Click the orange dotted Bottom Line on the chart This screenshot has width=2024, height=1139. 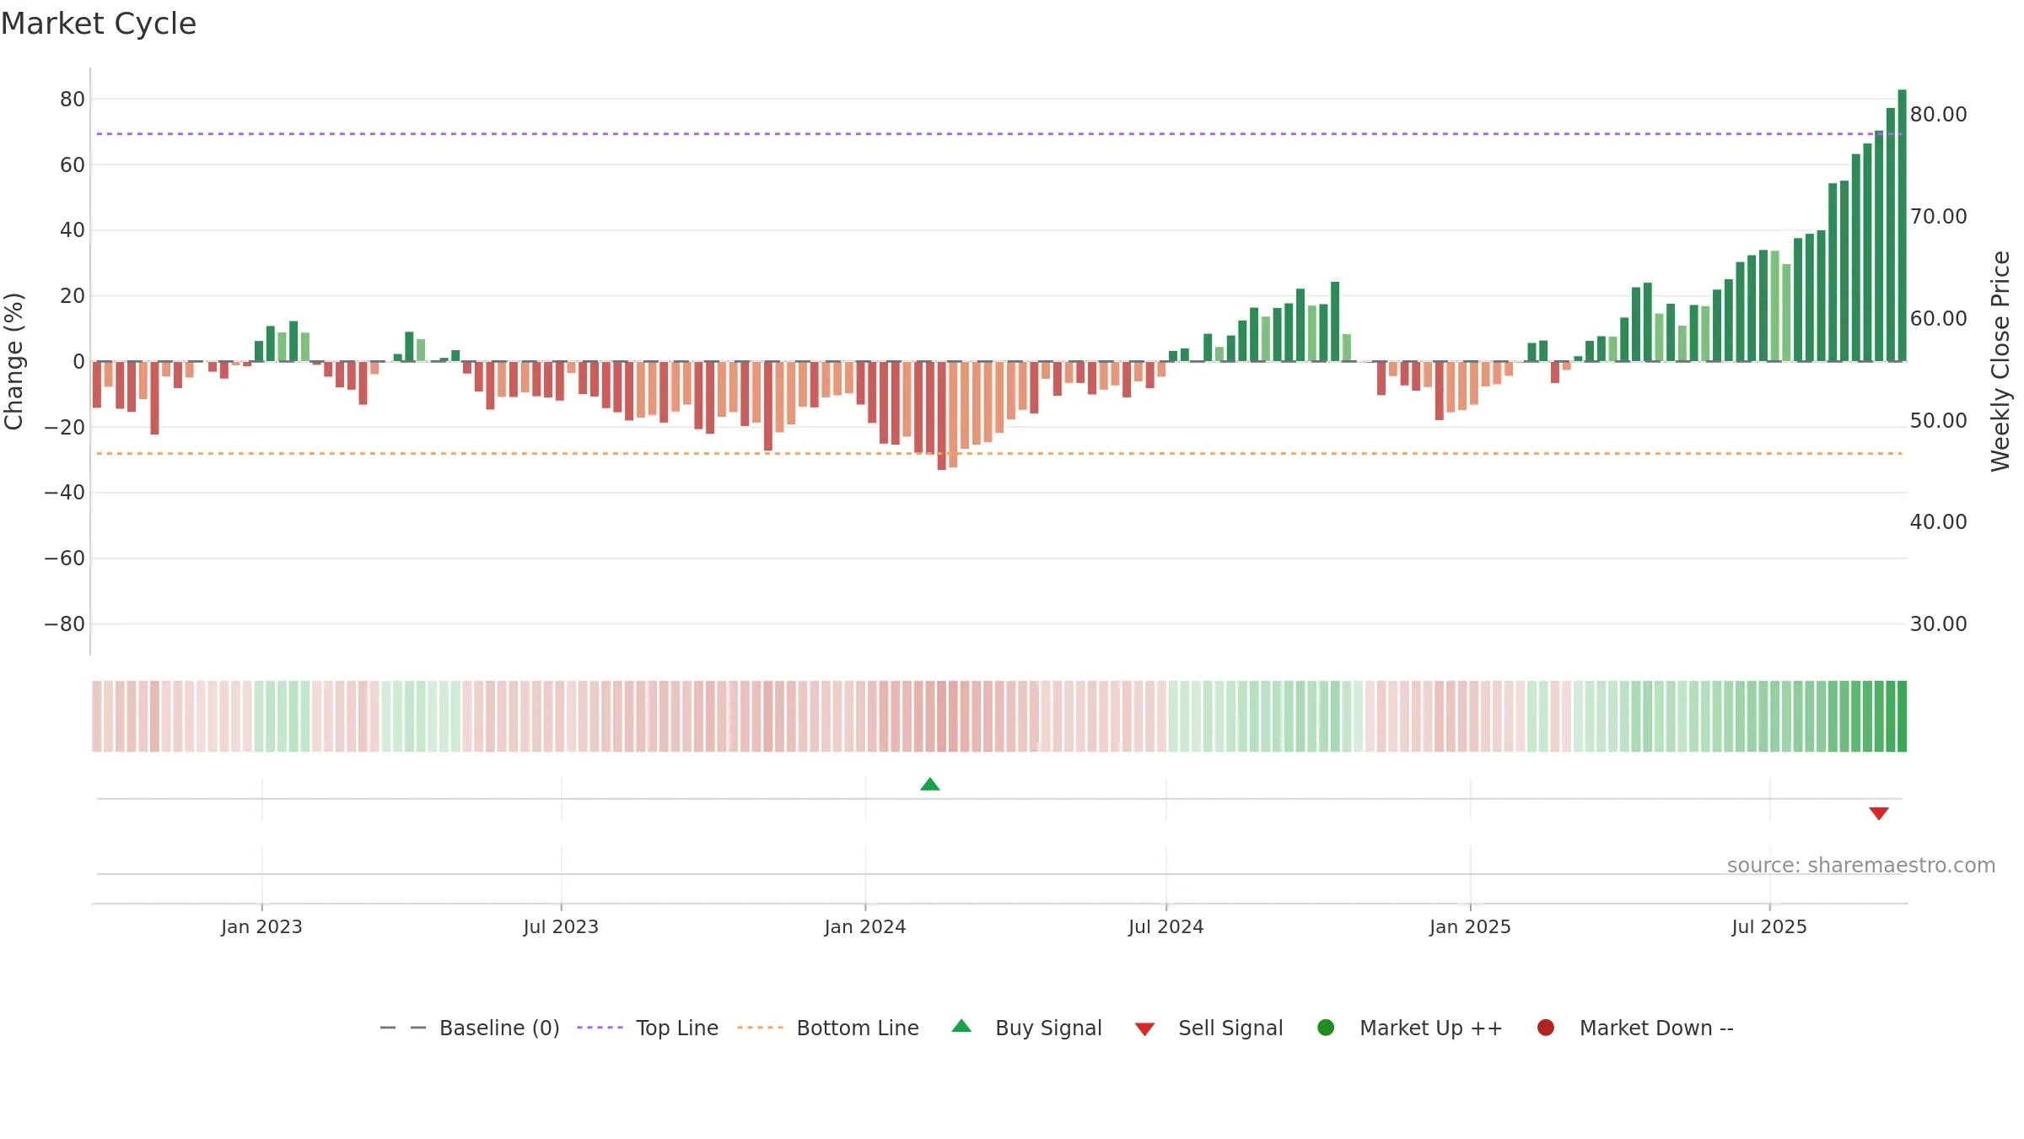999,454
